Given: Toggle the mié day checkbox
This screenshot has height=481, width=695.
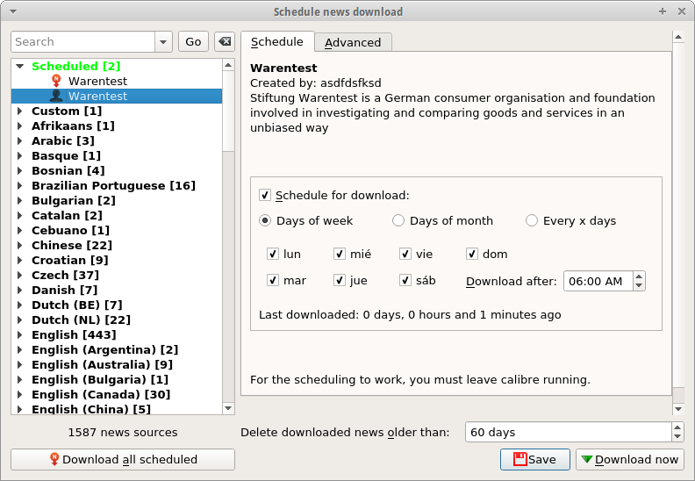Looking at the screenshot, I should click(340, 255).
